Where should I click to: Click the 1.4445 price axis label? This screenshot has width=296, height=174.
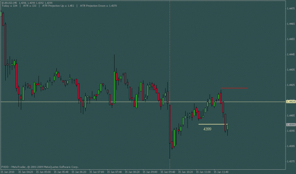[291, 55]
